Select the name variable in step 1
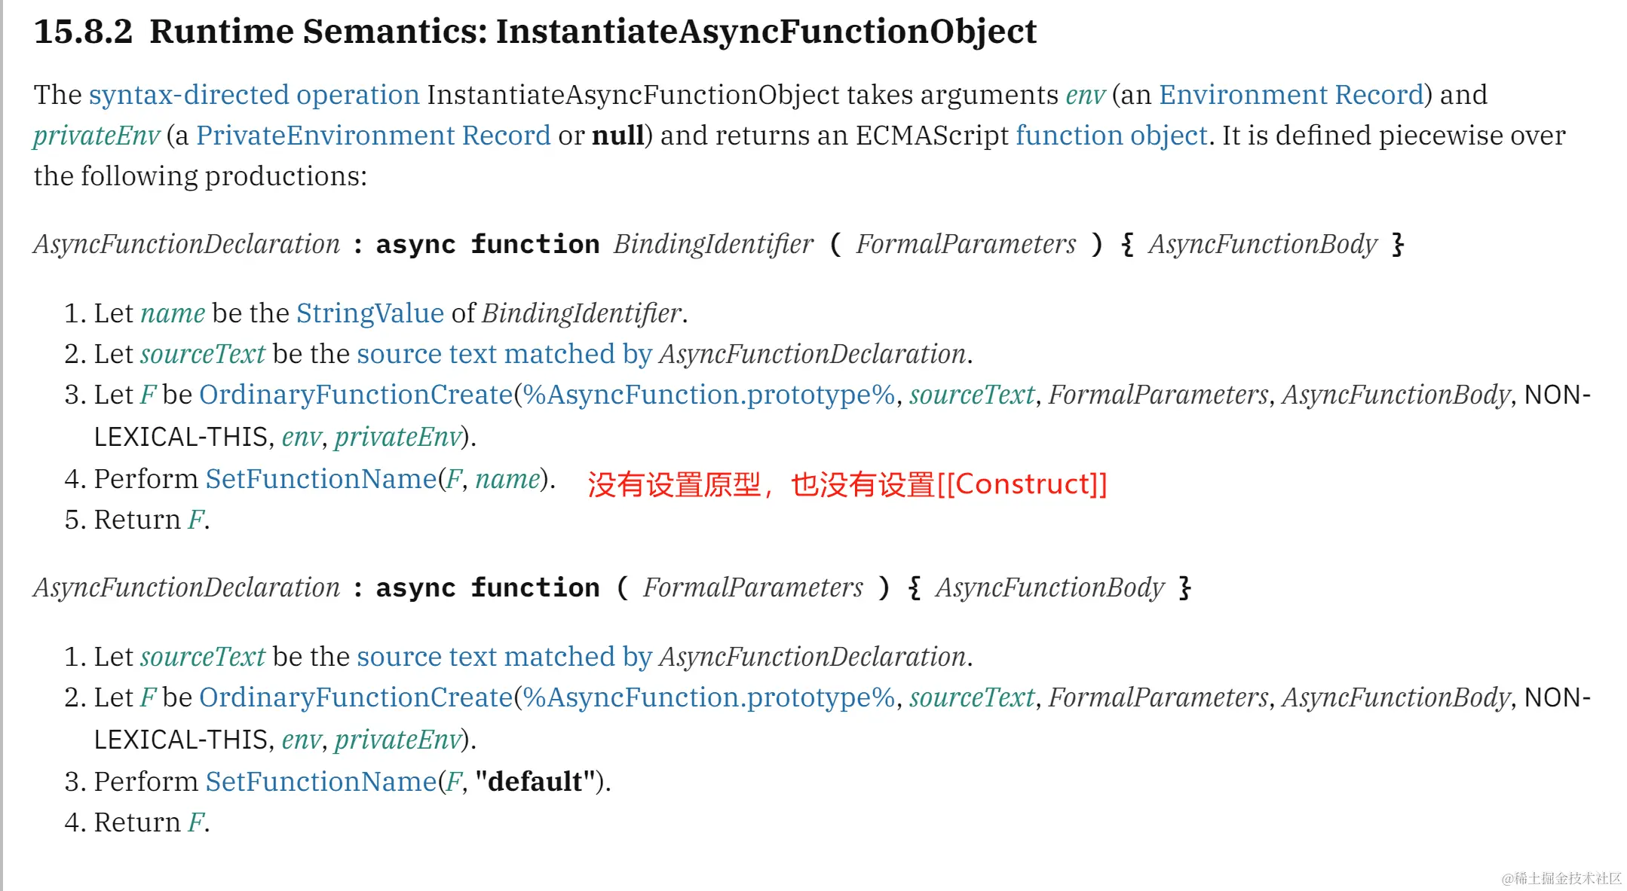This screenshot has width=1627, height=891. coord(173,313)
